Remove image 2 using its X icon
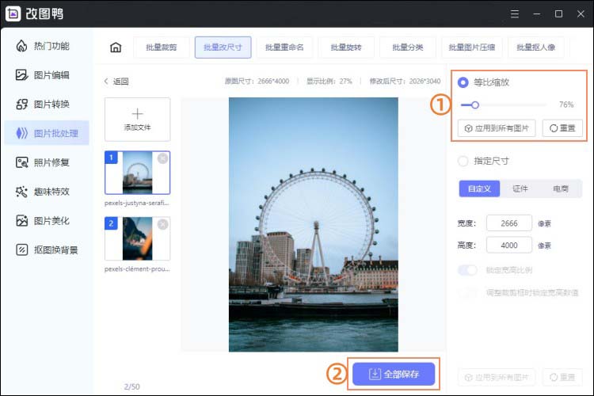 point(162,224)
